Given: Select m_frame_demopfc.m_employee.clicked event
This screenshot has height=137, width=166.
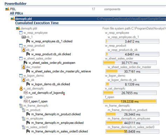Looking at the screenshot, I should click(x=57, y=123).
